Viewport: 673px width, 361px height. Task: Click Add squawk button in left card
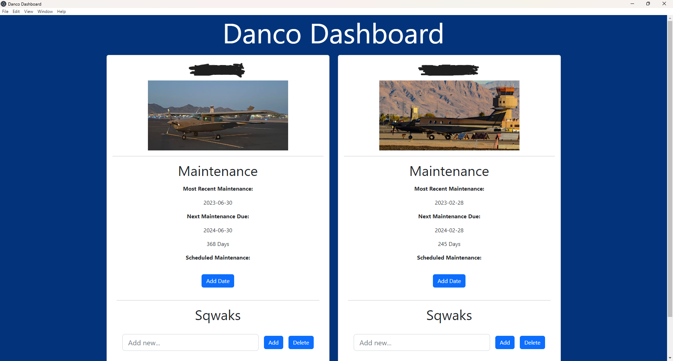click(273, 342)
